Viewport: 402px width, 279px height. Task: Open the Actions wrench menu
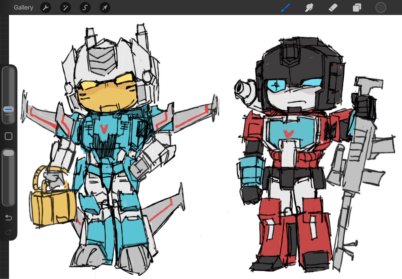point(46,7)
